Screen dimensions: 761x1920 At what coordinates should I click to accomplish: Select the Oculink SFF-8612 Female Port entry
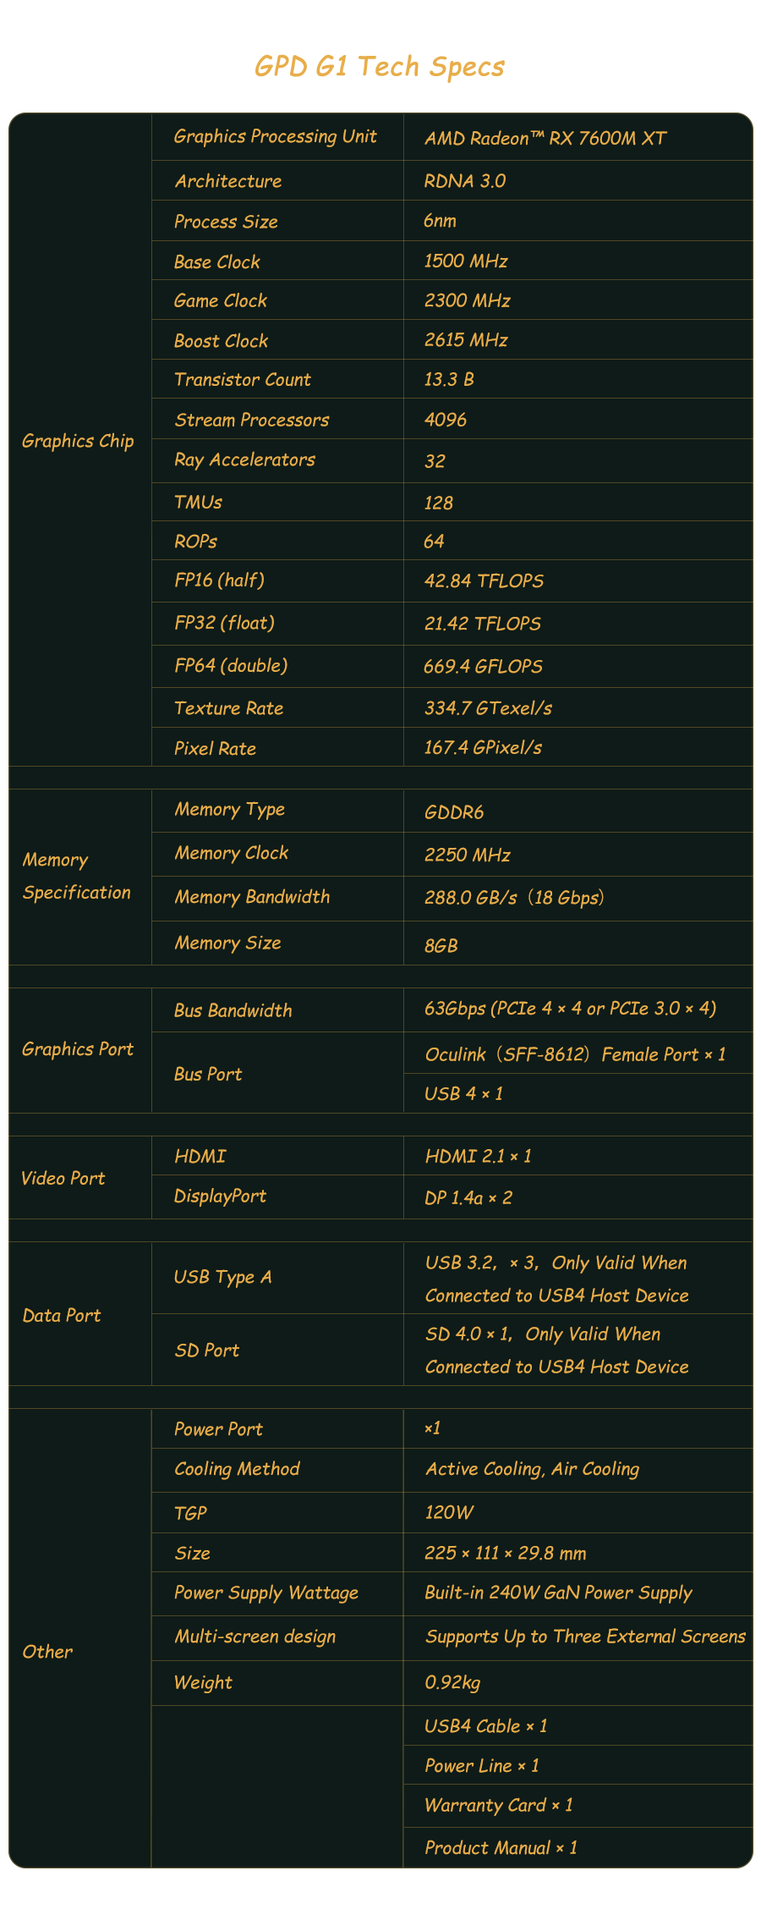576,1054
